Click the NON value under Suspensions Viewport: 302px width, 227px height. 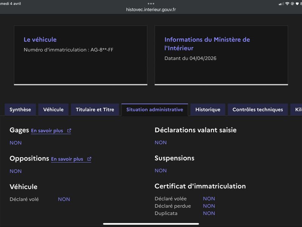click(x=160, y=171)
